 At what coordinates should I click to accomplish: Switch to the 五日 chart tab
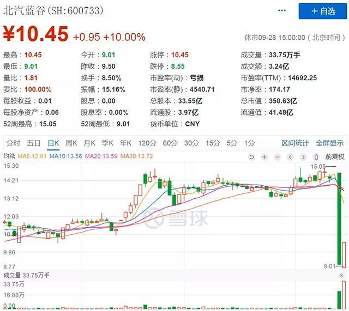(33, 143)
